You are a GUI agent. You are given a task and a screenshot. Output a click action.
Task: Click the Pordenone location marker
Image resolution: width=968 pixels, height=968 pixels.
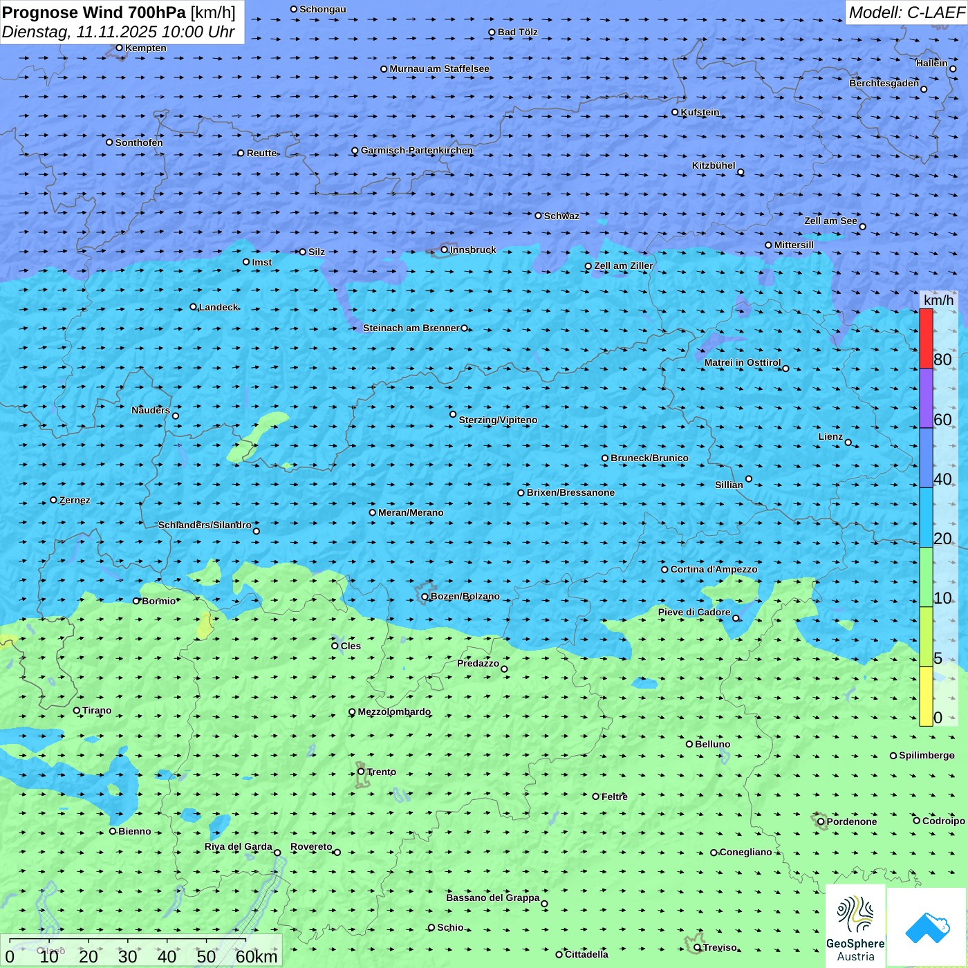coord(821,821)
